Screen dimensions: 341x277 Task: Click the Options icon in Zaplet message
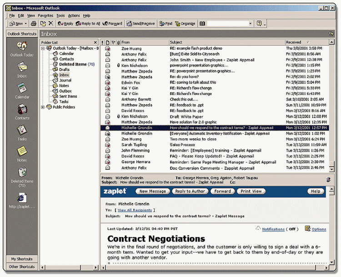(307, 228)
